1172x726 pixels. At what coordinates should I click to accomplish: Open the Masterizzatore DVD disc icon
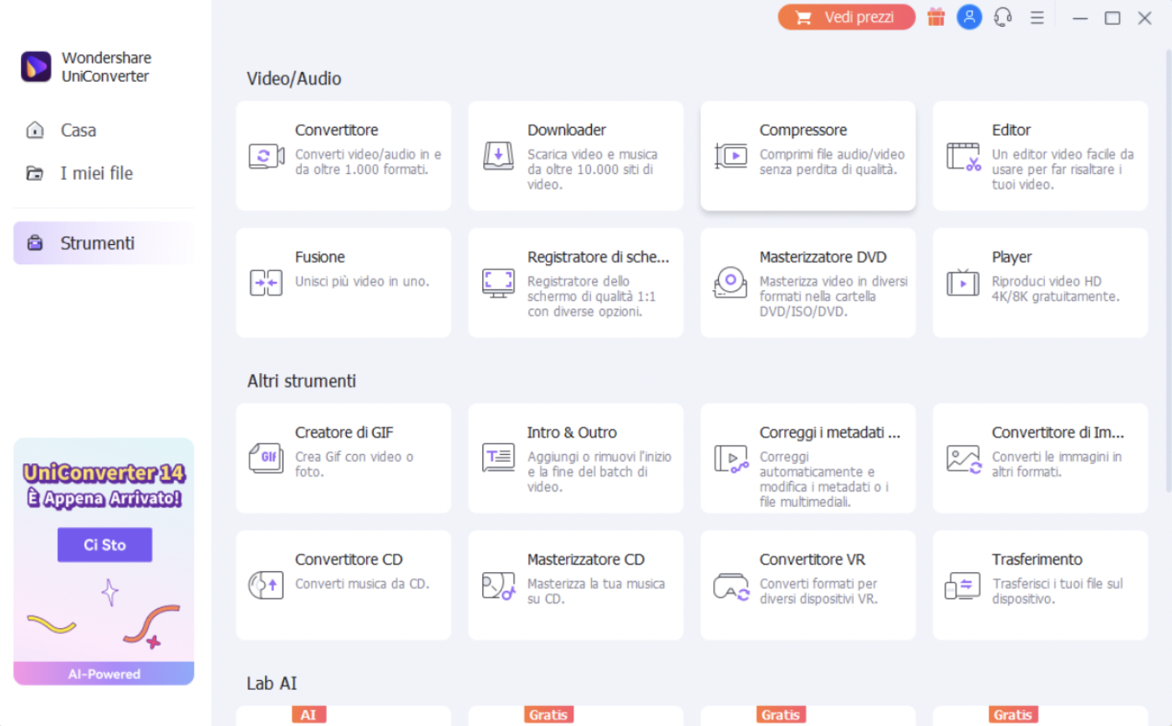(731, 283)
